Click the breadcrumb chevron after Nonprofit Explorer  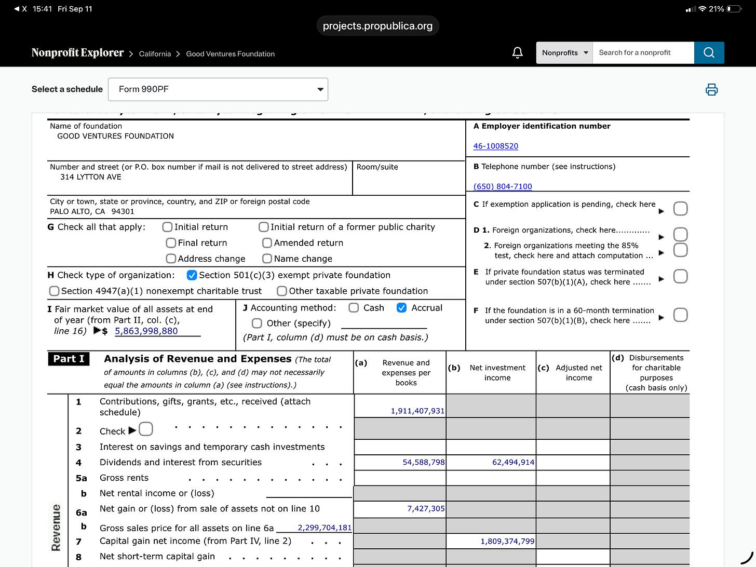131,54
